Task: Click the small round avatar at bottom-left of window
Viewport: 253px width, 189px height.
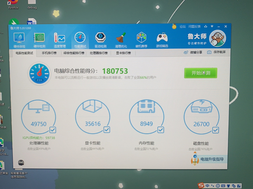Action: [21, 162]
